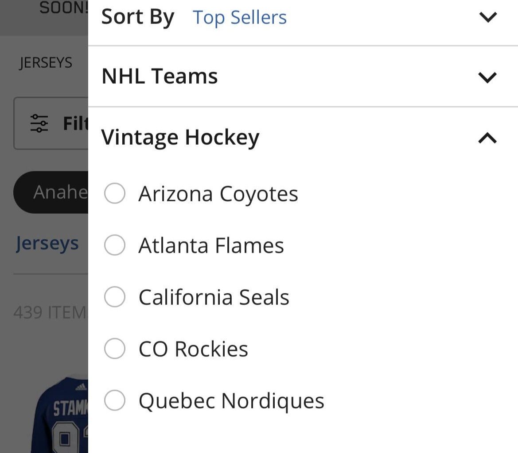Select the Arizona Coyotes radio button
Viewport: 518px width, 453px height.
pyautogui.click(x=115, y=194)
